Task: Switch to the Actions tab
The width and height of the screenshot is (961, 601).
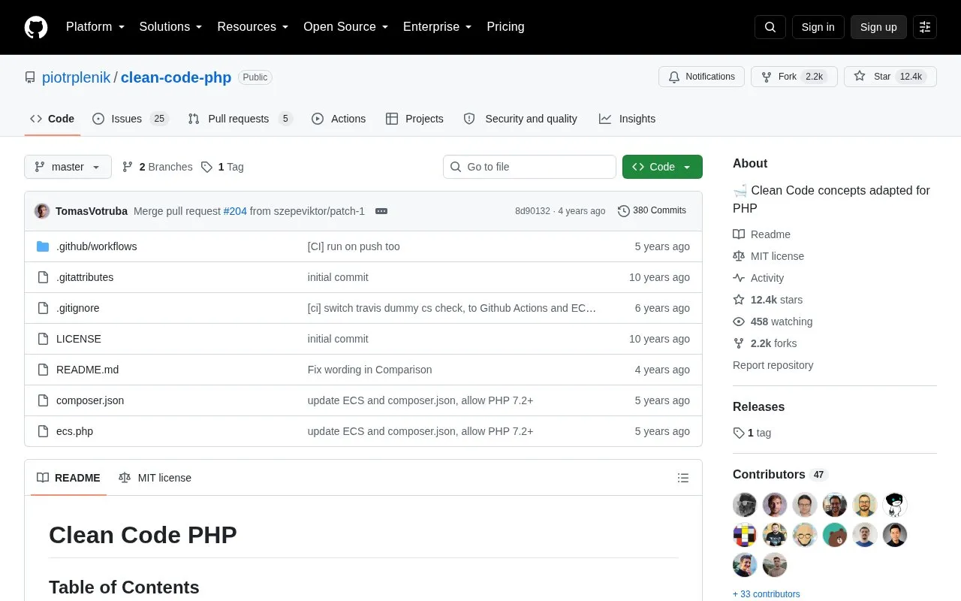Action: pos(339,119)
